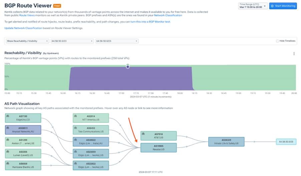Click 17:00 label on chart time axis
301x176 pixels.
(121, 93)
